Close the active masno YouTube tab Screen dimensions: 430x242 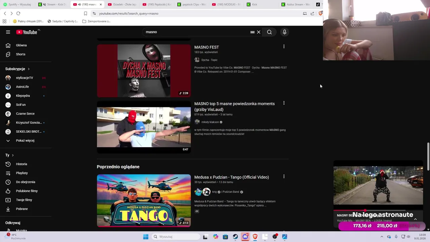pyautogui.click(x=100, y=4)
